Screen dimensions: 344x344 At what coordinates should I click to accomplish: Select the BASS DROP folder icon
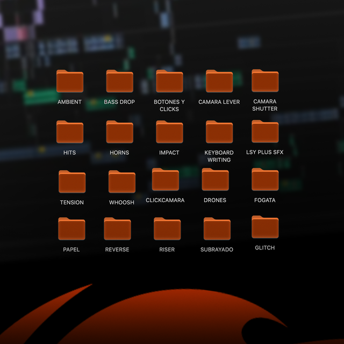pyautogui.click(x=119, y=82)
